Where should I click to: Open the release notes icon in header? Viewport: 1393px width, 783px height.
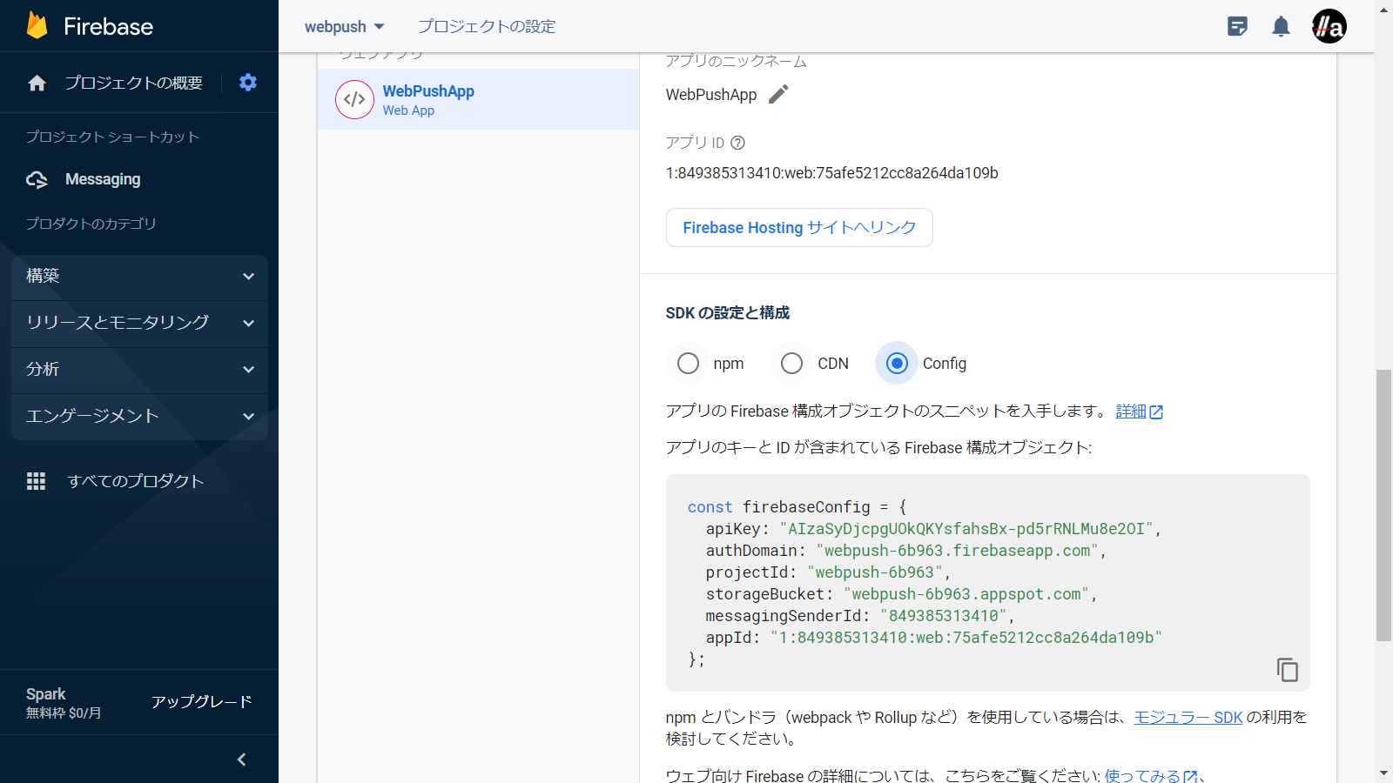(x=1237, y=27)
